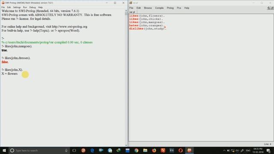This screenshot has width=274, height=154.
Task: Click the 'hates(john,oranges).' line in the editor
Action: pos(147,26)
